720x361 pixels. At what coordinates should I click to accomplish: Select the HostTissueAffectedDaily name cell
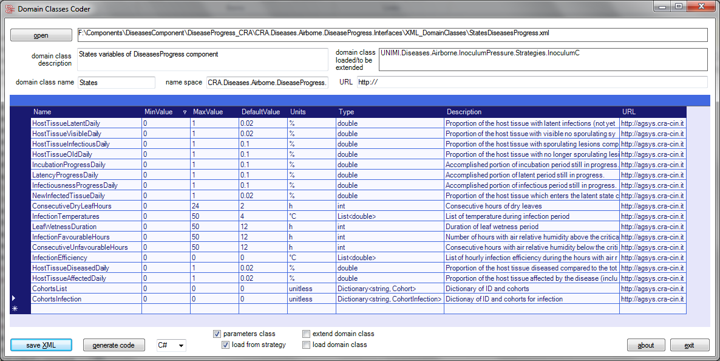click(x=86, y=278)
